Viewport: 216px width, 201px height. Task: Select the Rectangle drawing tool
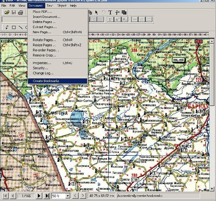click(x=14, y=27)
